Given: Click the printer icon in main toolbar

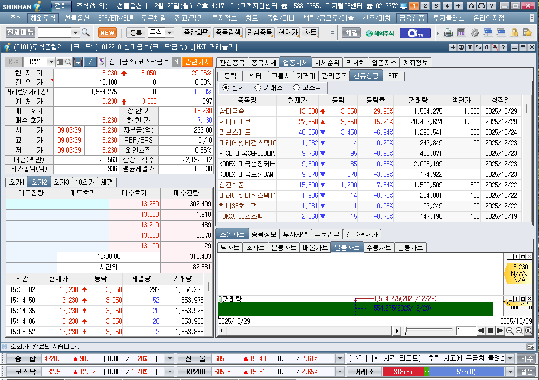Looking at the screenshot, I should coord(448,33).
